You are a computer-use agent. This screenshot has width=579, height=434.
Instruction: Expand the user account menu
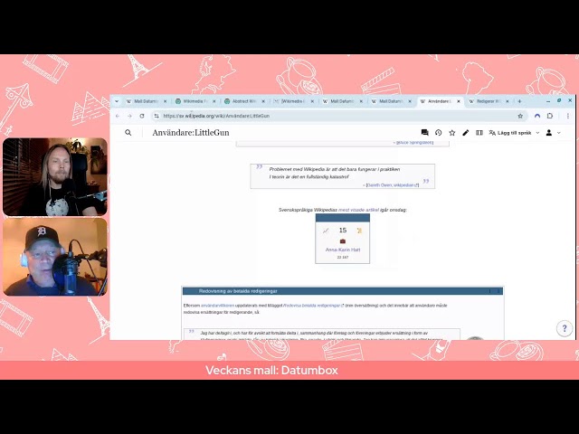[553, 133]
